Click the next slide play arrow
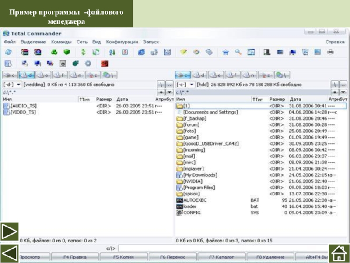The width and height of the screenshot is (350, 263). click(9, 231)
